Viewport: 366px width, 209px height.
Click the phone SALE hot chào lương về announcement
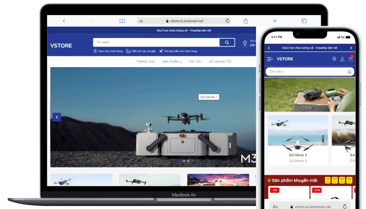309,48
